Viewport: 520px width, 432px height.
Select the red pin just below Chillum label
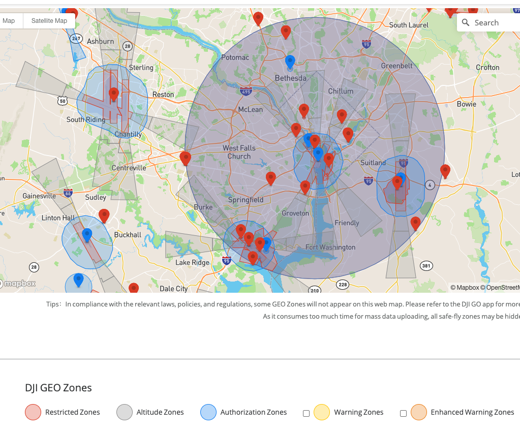click(342, 116)
